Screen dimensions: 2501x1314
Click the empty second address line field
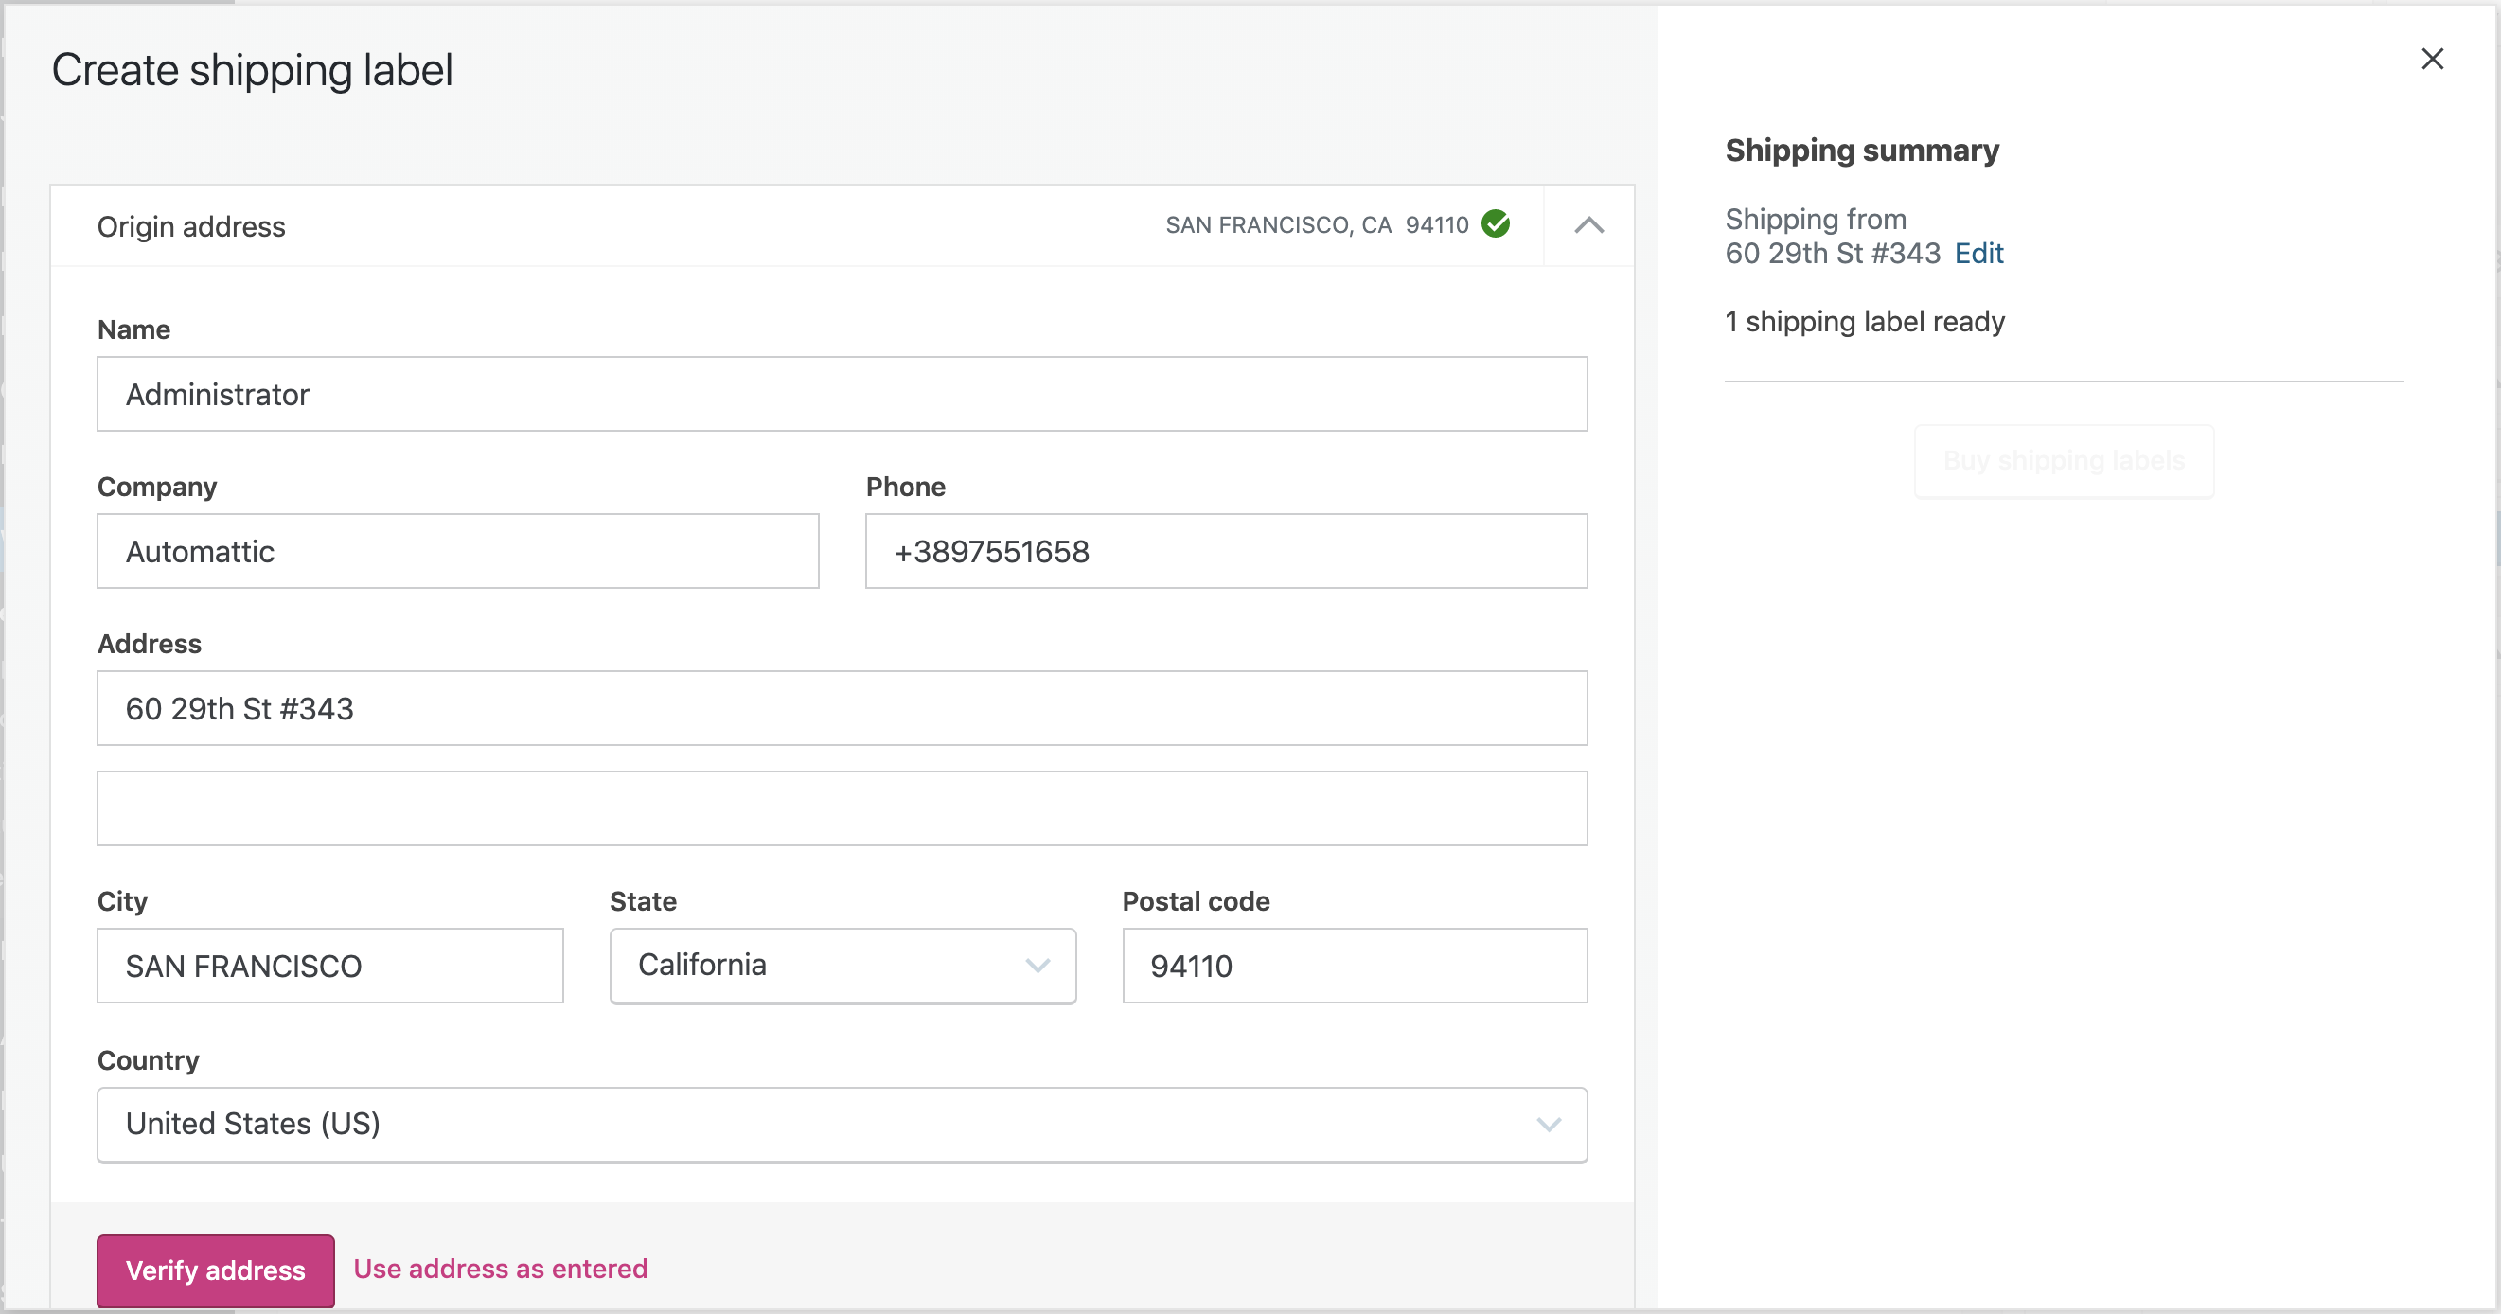(841, 807)
